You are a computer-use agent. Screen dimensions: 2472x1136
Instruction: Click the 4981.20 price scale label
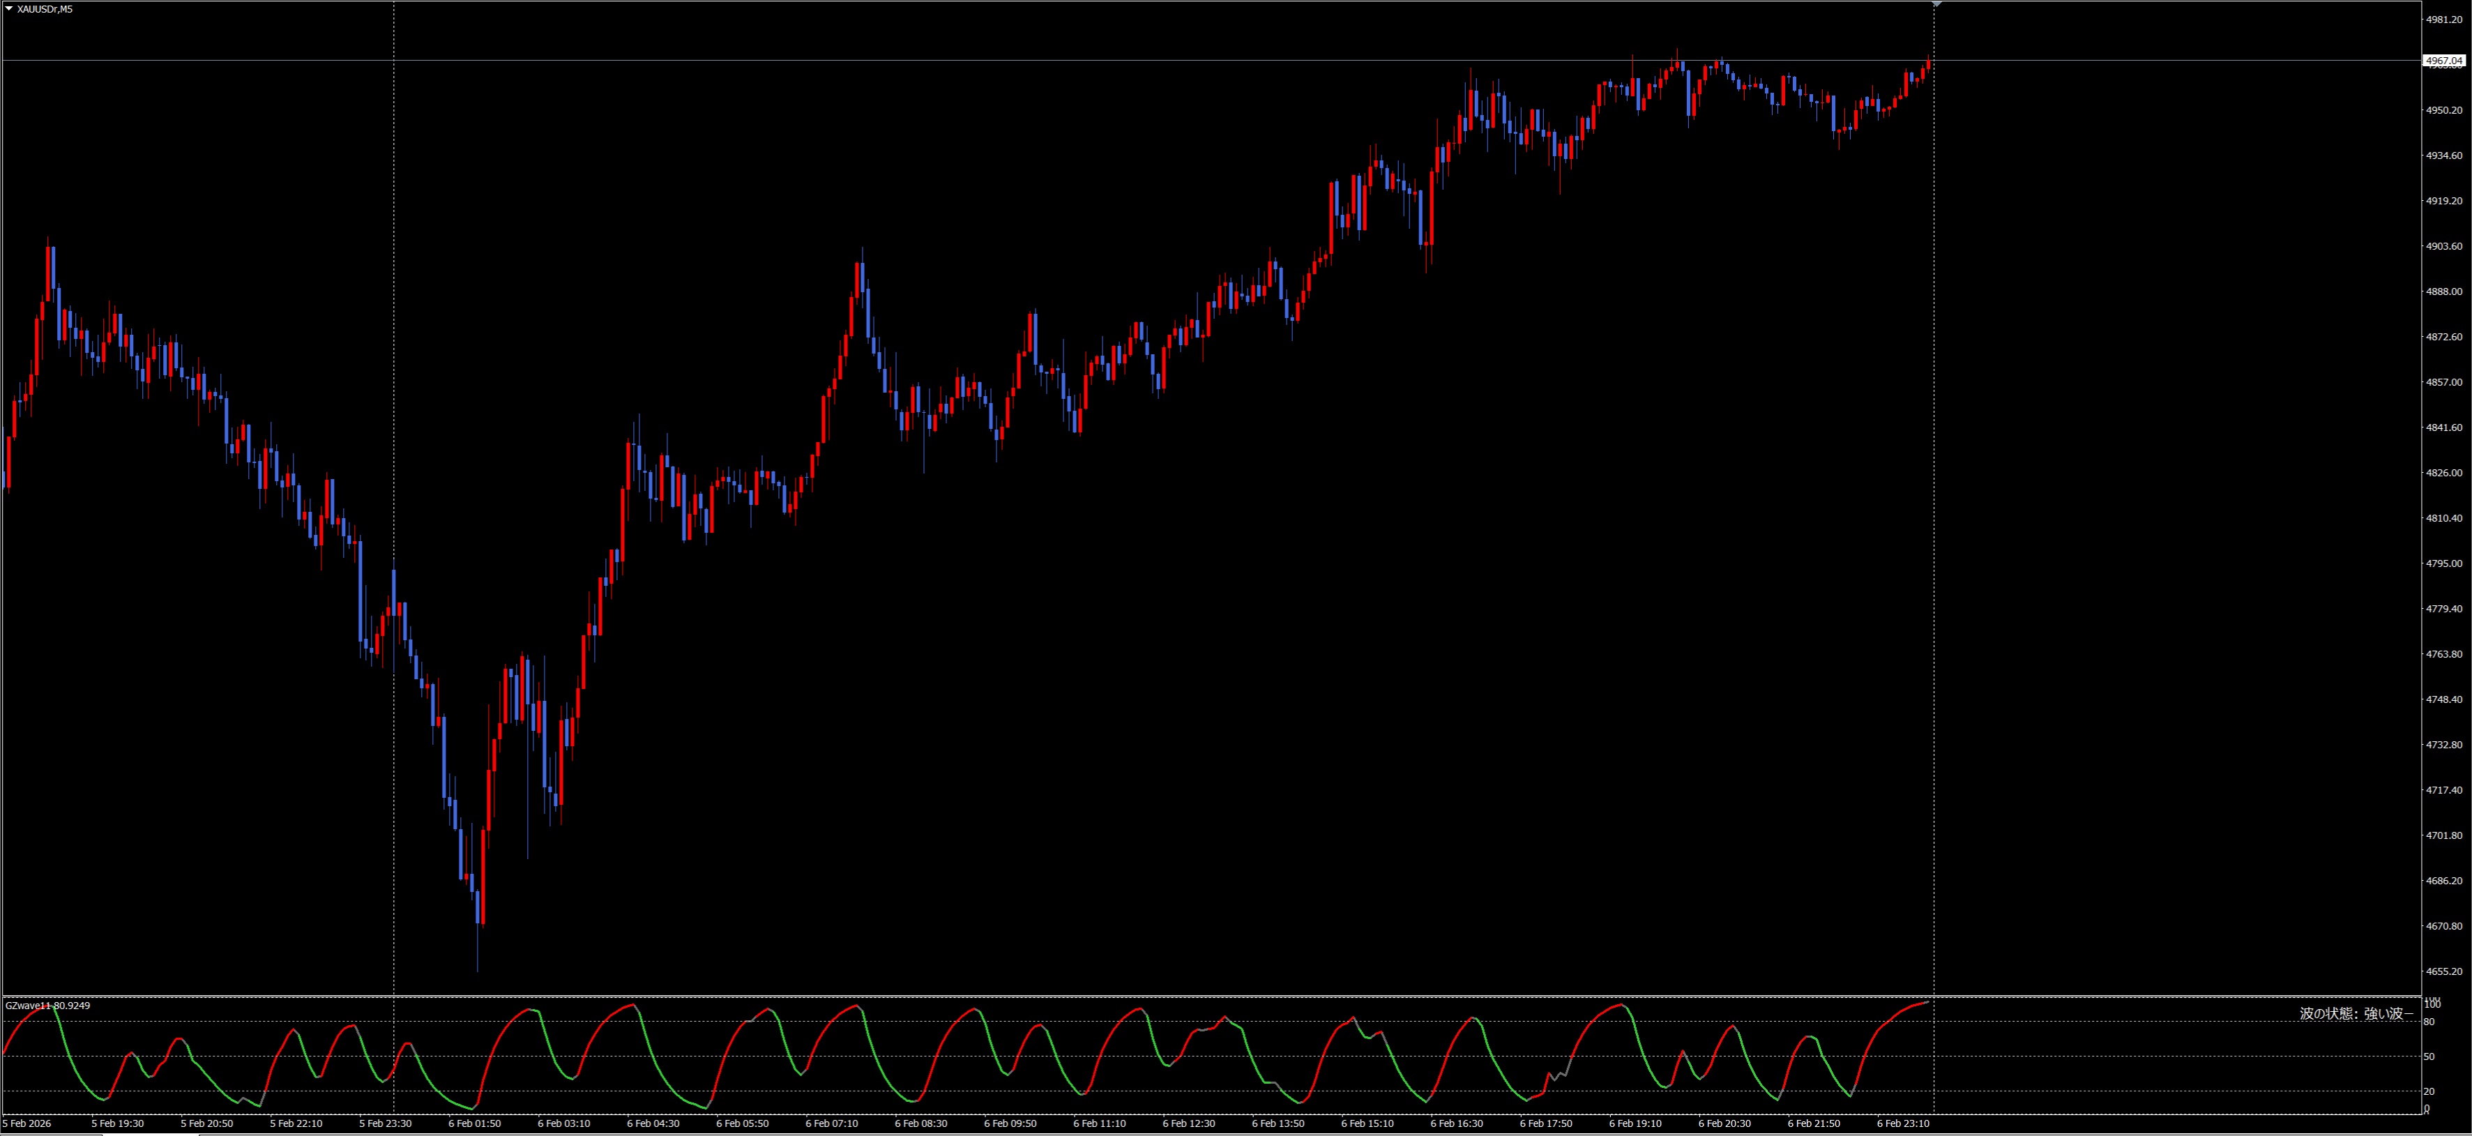(2443, 20)
